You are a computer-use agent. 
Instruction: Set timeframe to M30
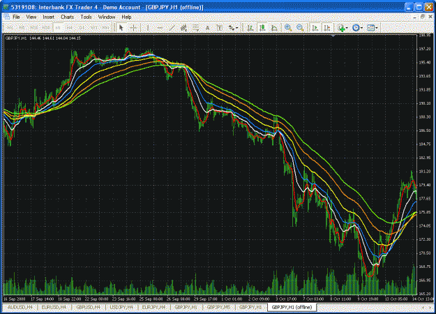click(x=46, y=28)
